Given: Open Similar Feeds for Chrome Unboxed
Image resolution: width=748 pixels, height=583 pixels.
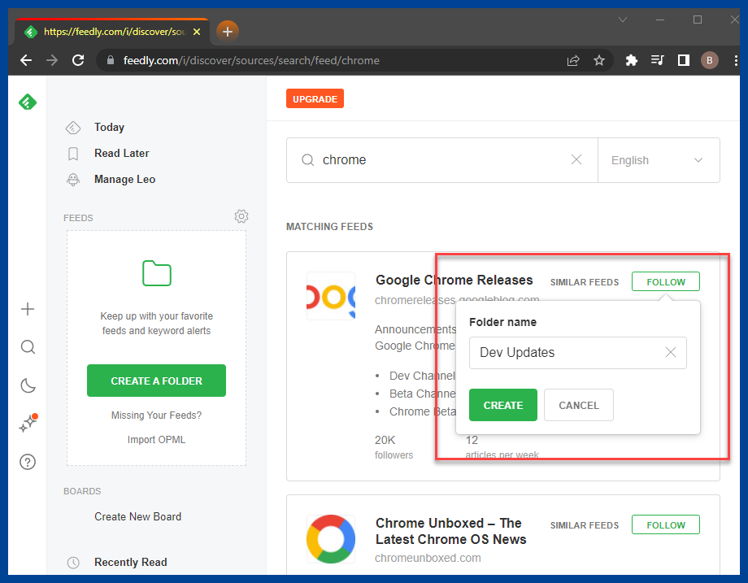Looking at the screenshot, I should 585,525.
